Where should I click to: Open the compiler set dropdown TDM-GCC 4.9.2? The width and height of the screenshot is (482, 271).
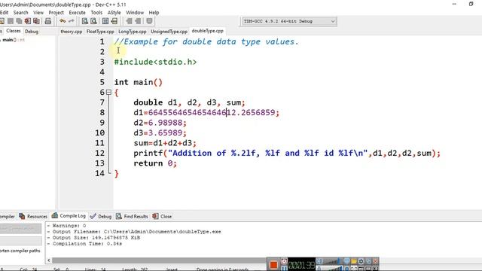click(288, 21)
